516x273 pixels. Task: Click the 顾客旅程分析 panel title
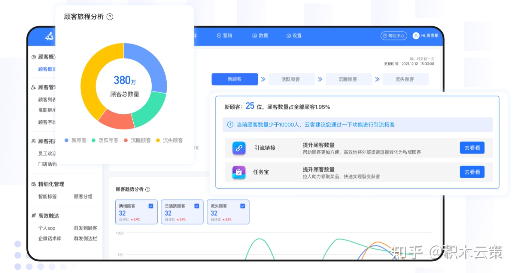tap(84, 17)
